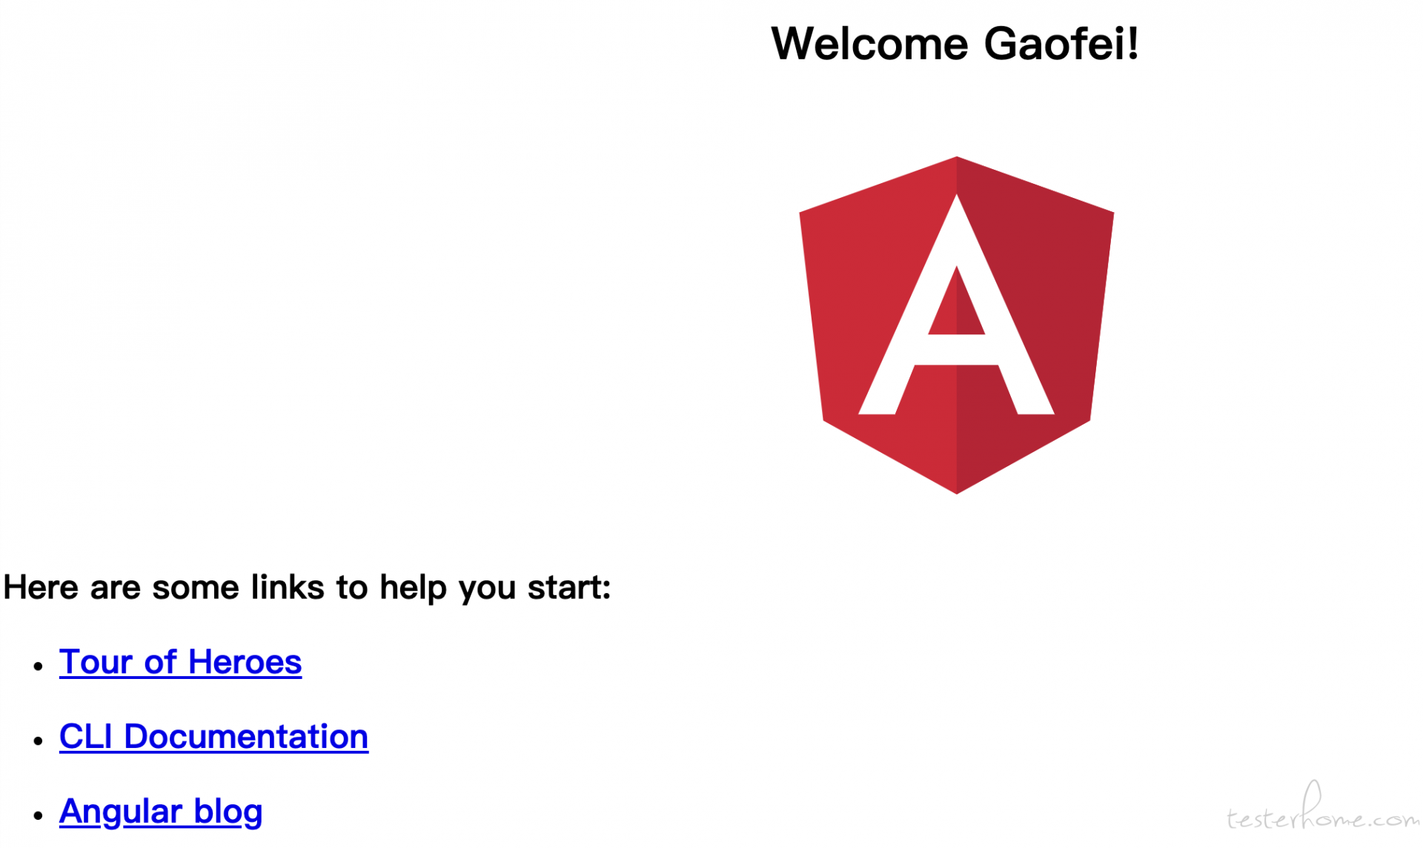Screen dimensions: 1423x848
Task: Click the word "Welcome" in the heading
Action: 869,44
